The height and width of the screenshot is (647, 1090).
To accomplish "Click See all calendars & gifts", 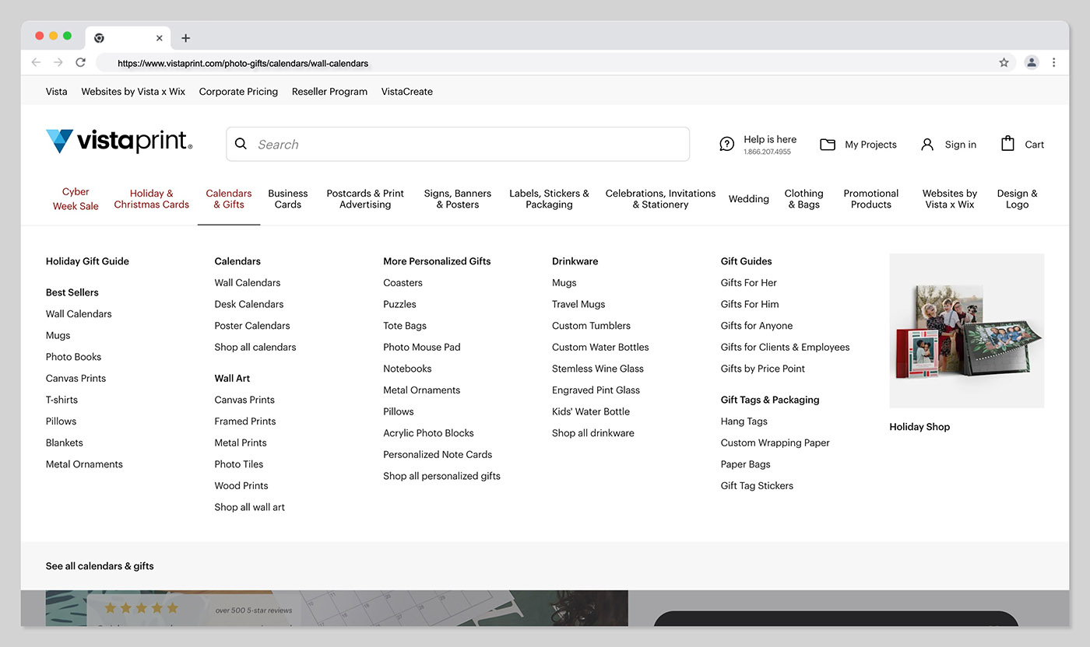I will (100, 566).
